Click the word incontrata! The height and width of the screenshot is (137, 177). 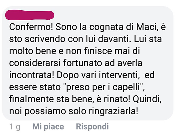click(x=32, y=75)
